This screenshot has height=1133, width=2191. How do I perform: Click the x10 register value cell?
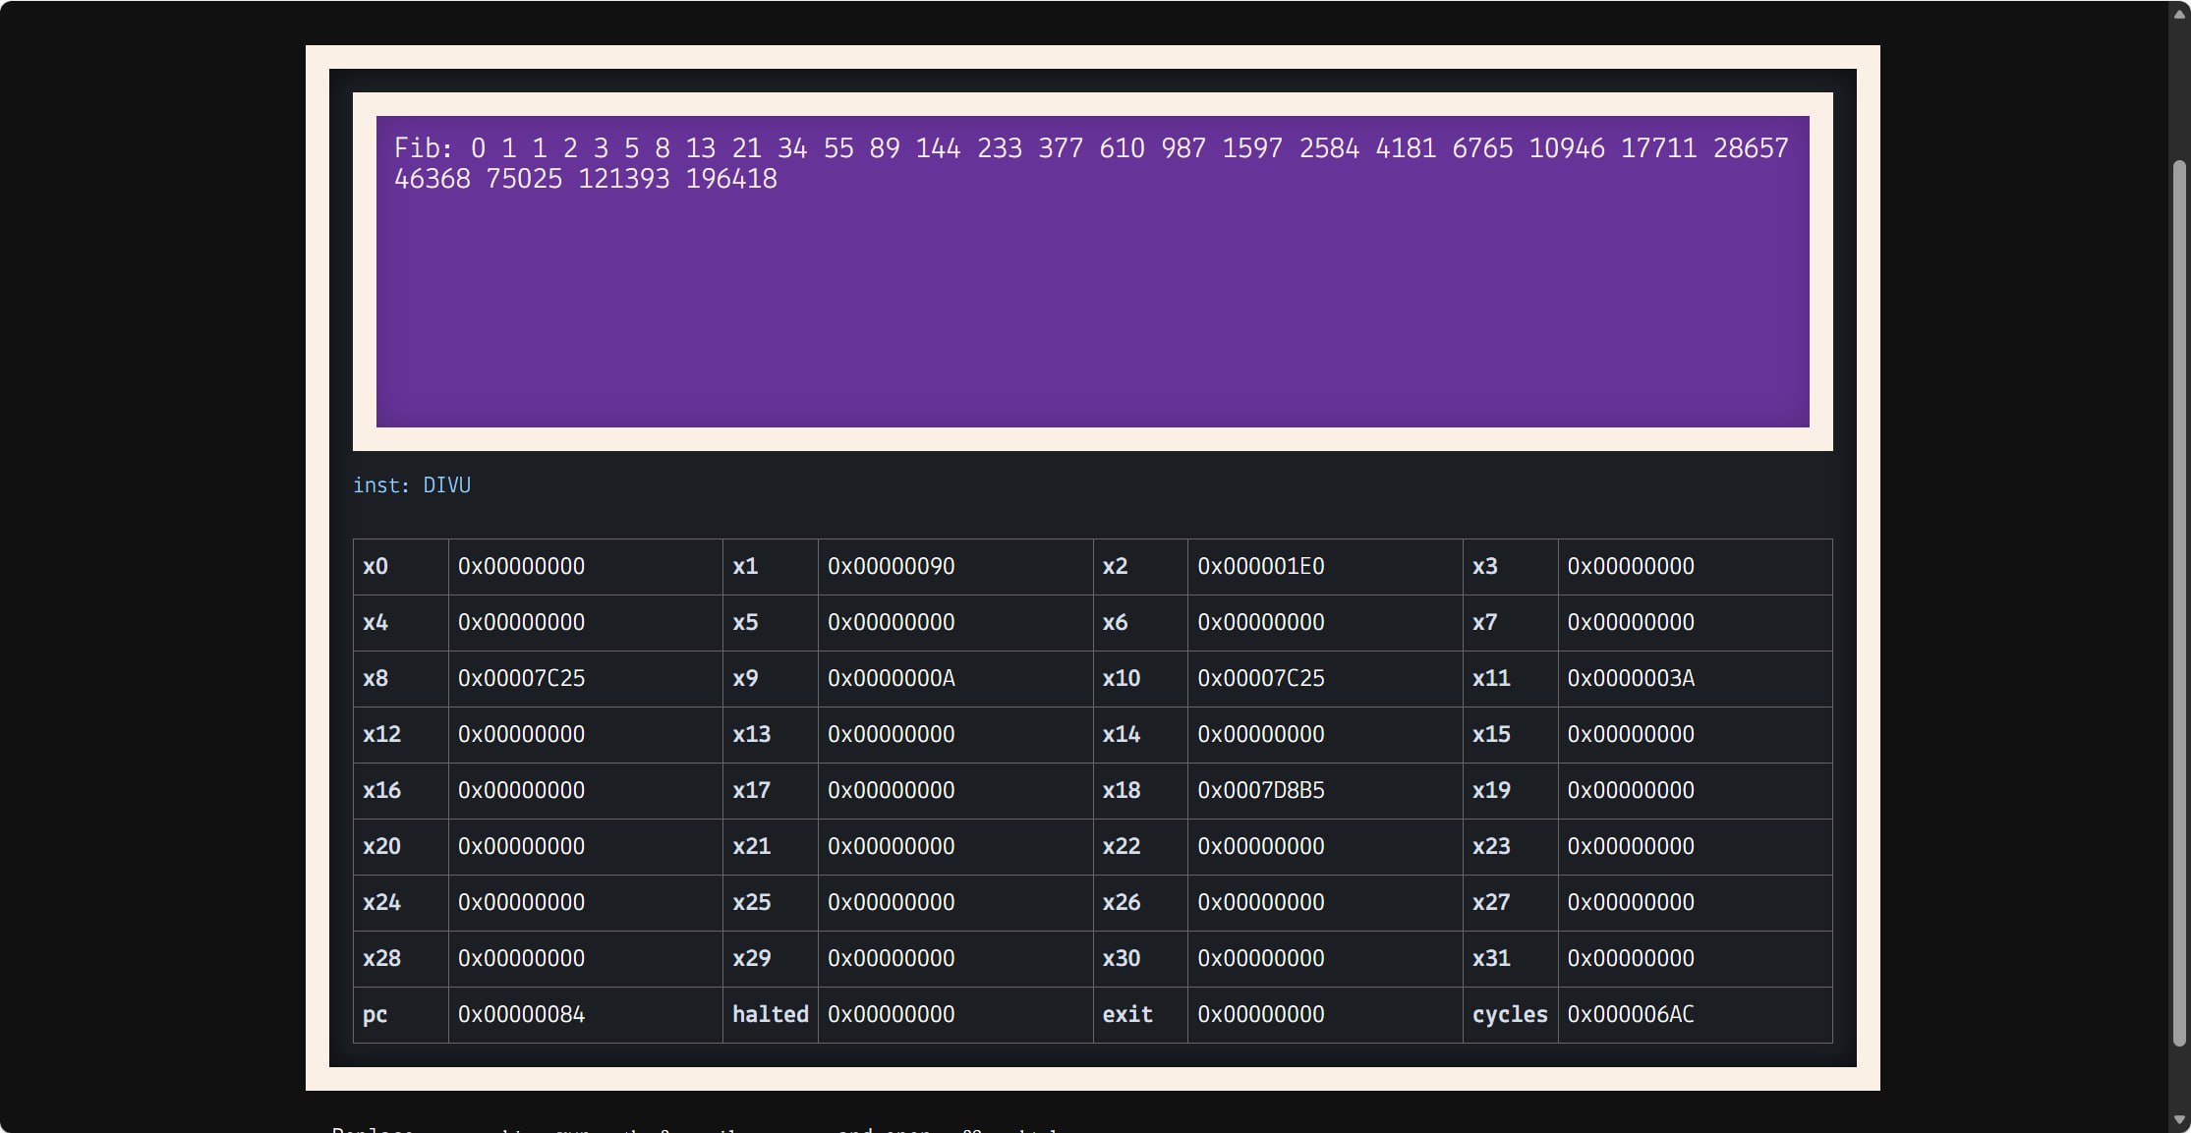(x=1260, y=679)
